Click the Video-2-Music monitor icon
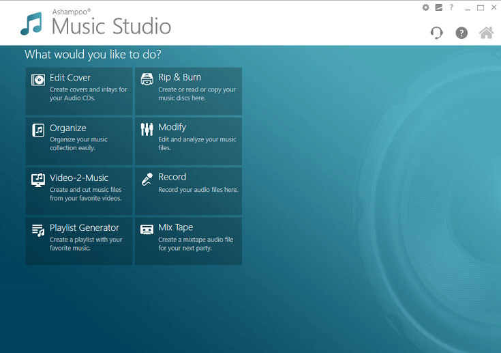501x353 pixels. (38, 180)
